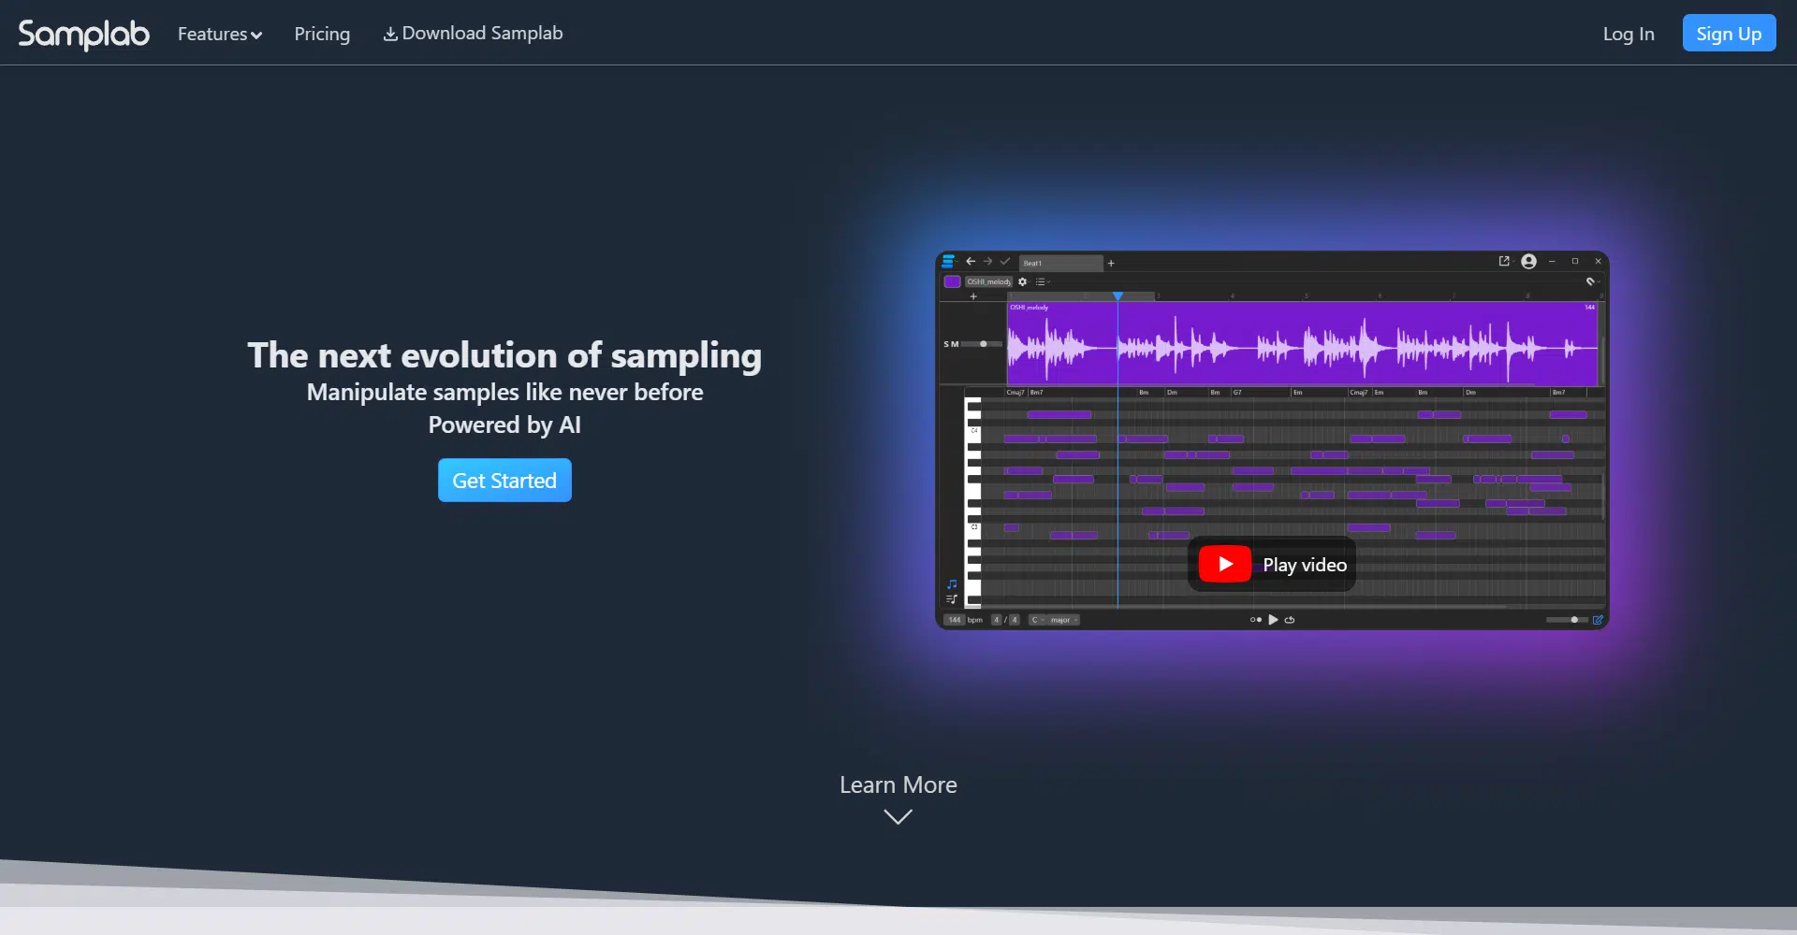Image resolution: width=1797 pixels, height=935 pixels.
Task: Toggle the metronome dots next to play
Action: pyautogui.click(x=1255, y=620)
